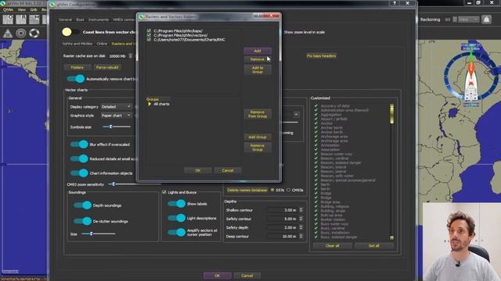
Task: Click Set all under Customized list
Action: pyautogui.click(x=374, y=246)
